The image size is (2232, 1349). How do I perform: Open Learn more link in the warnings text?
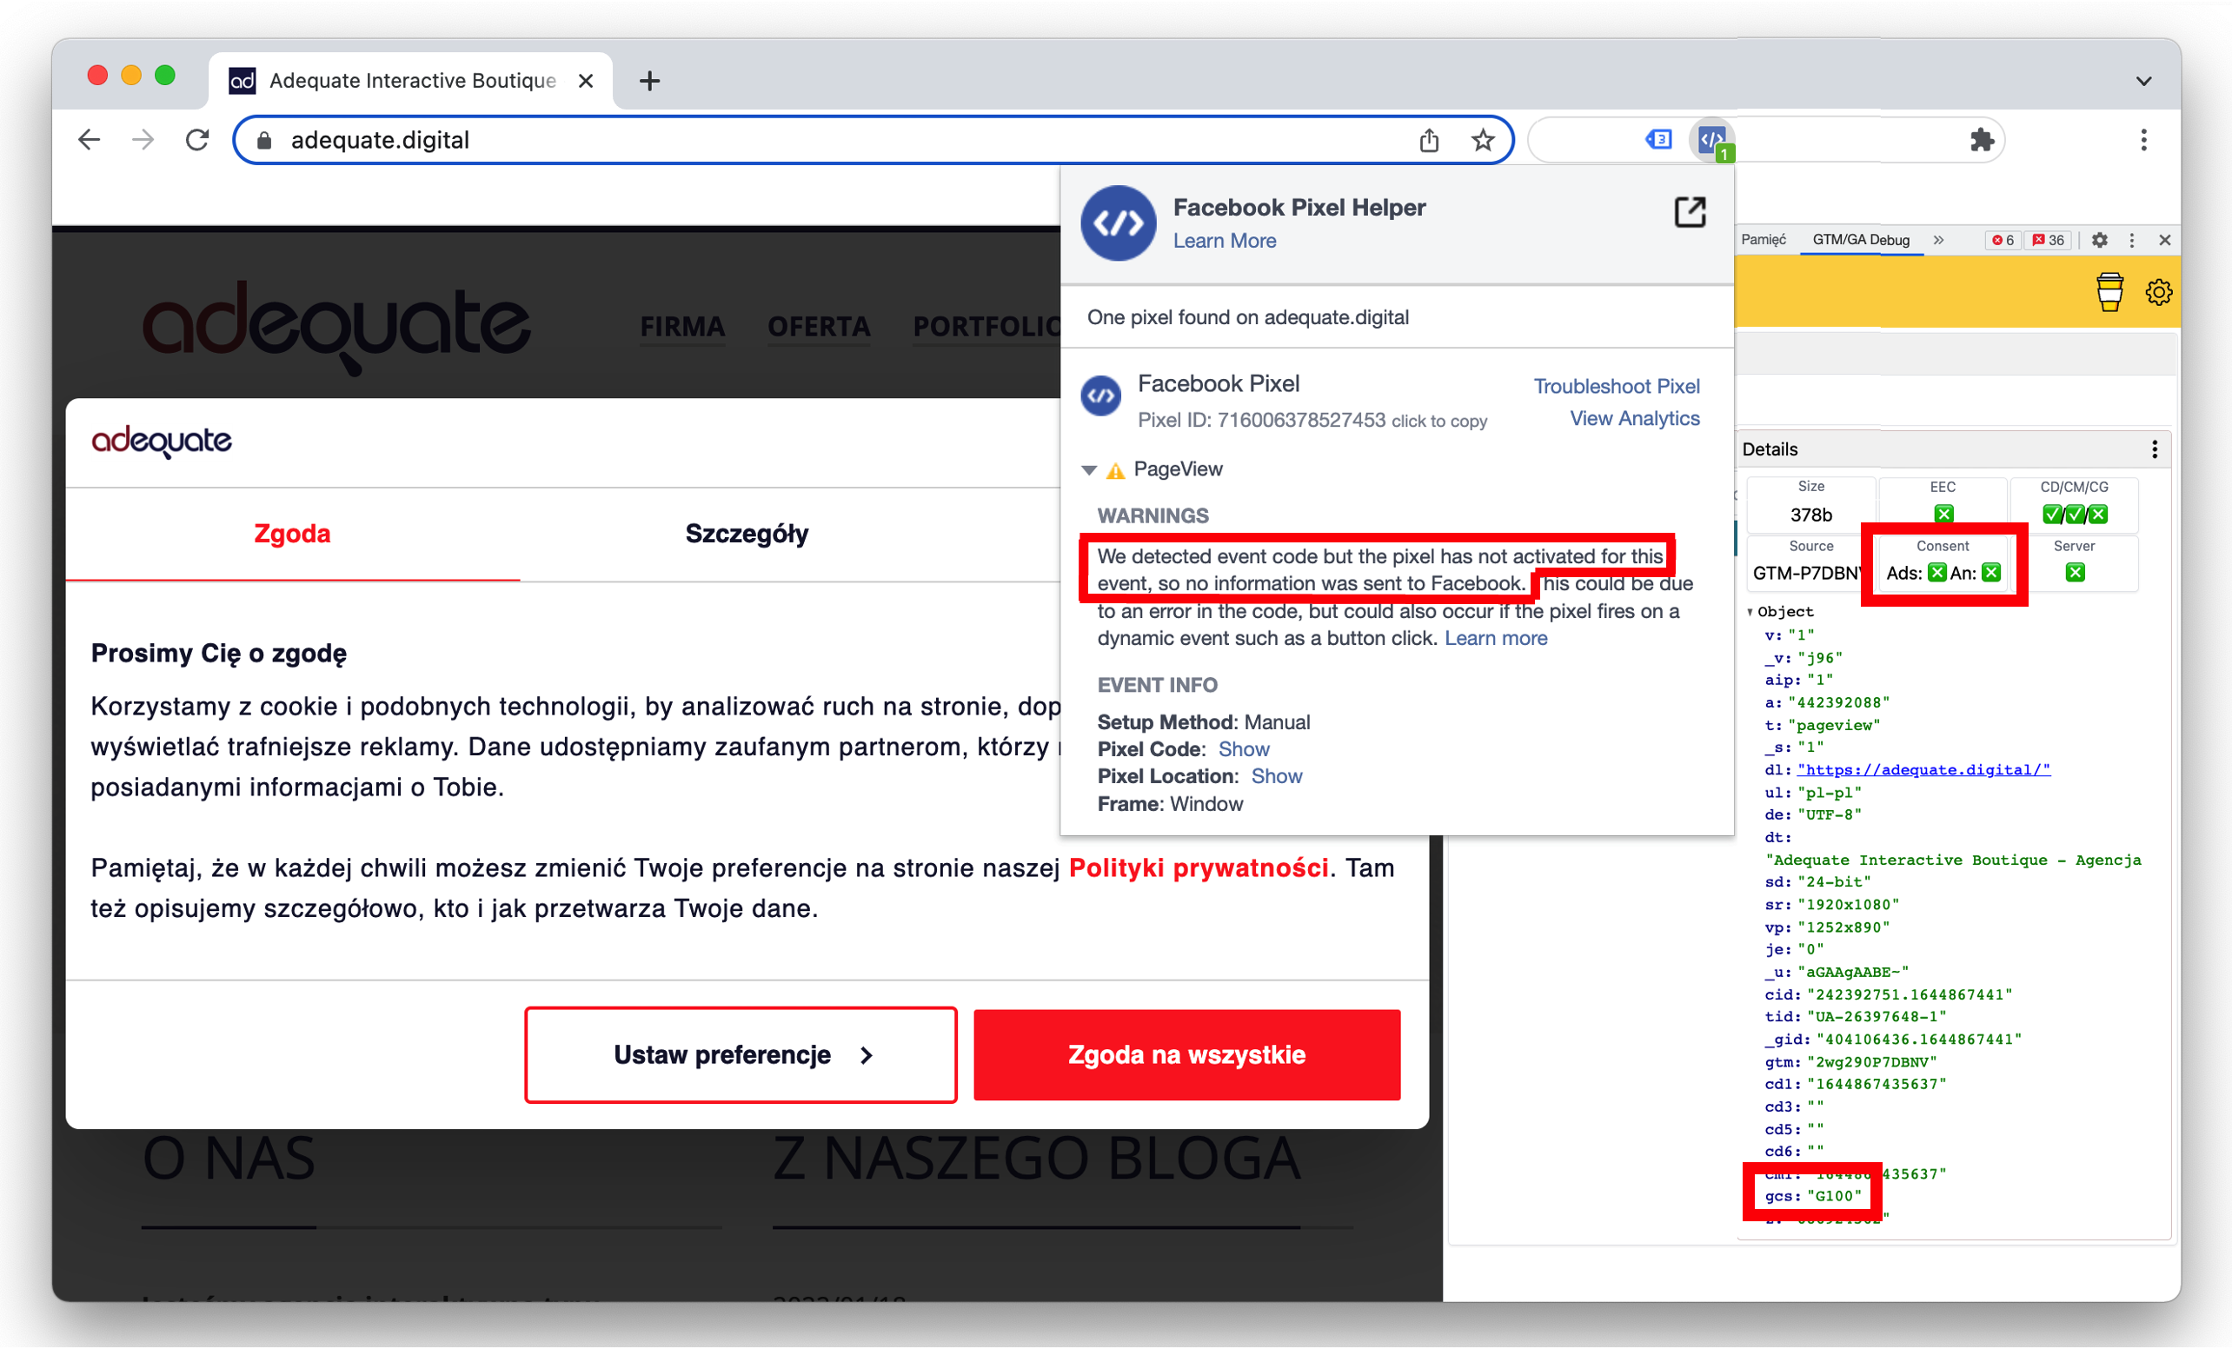(x=1497, y=640)
